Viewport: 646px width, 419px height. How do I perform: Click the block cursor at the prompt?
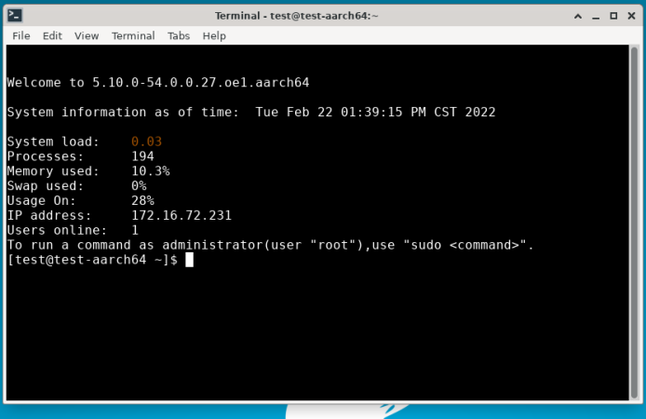point(189,260)
